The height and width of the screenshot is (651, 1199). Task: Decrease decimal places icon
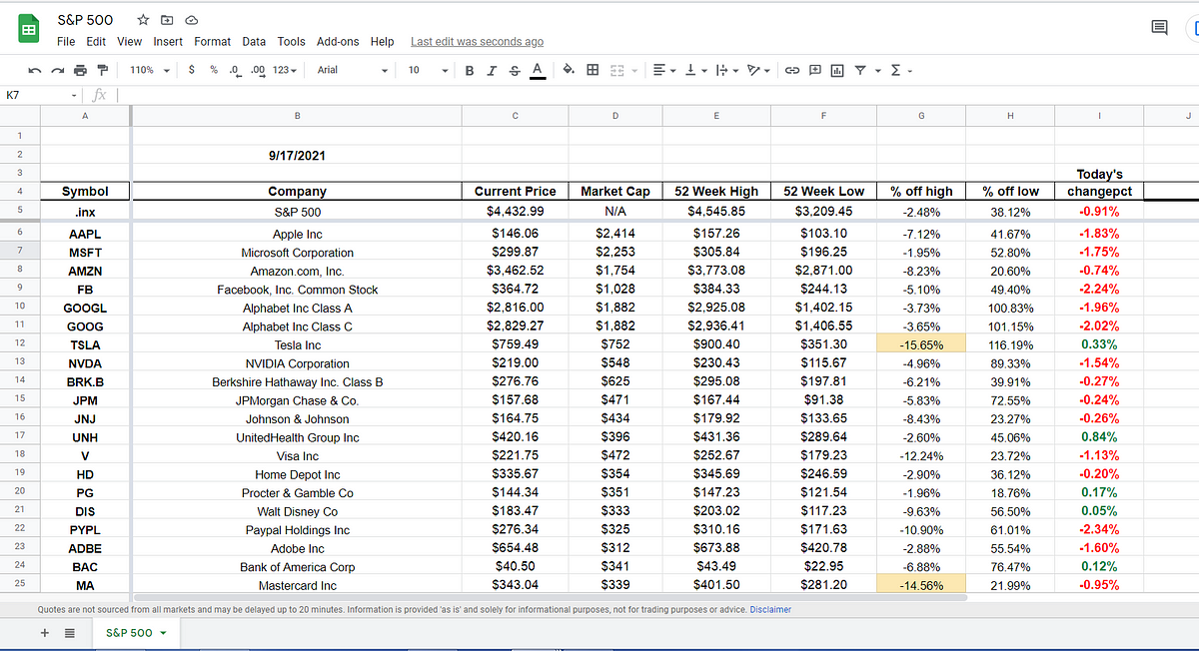point(235,70)
